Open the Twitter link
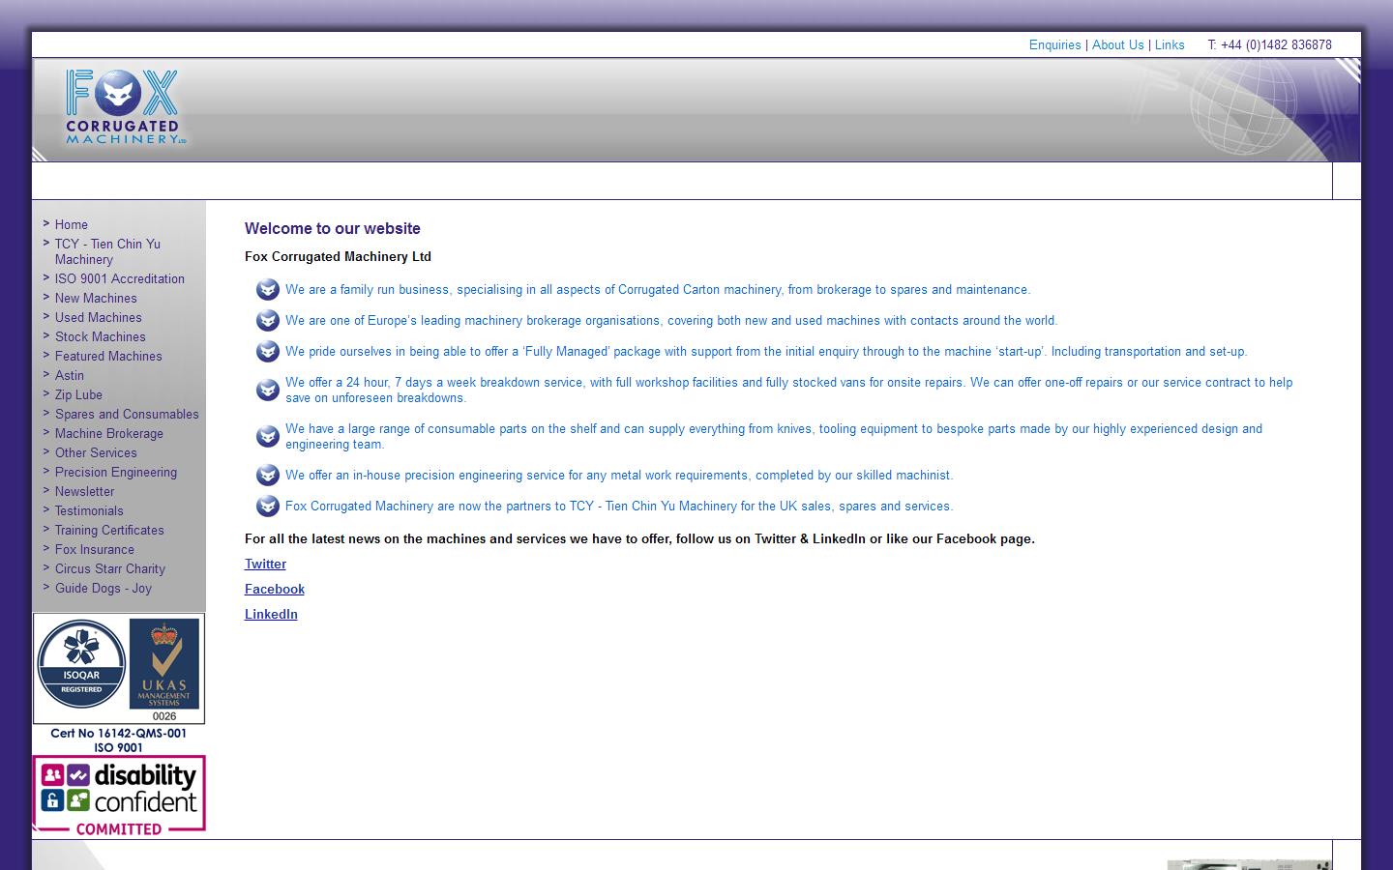The image size is (1393, 870). 265,565
